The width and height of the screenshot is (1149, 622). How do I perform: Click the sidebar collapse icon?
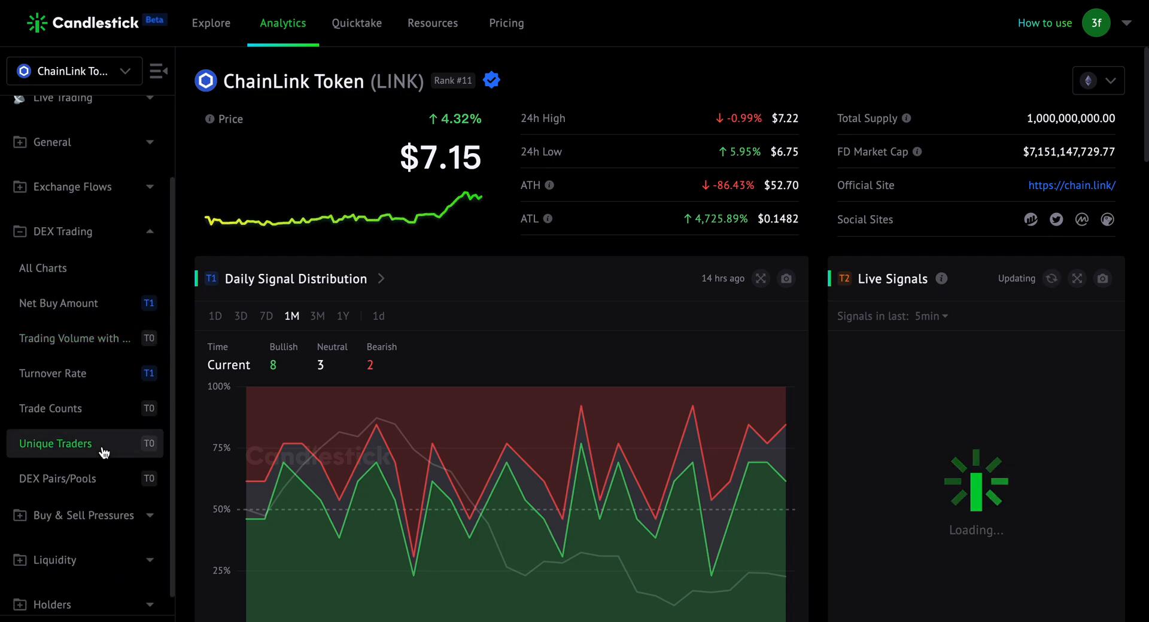click(158, 71)
